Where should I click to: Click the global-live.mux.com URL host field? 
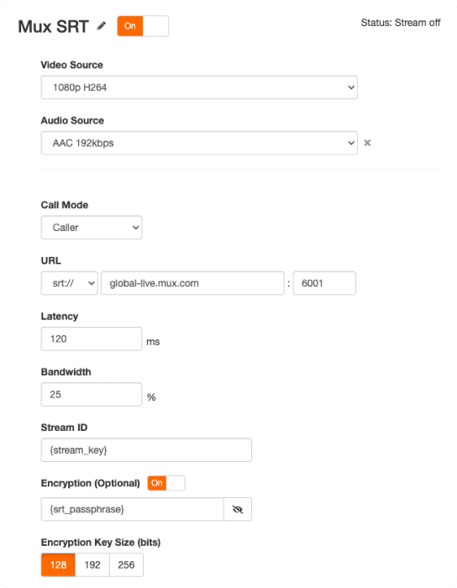(x=192, y=283)
